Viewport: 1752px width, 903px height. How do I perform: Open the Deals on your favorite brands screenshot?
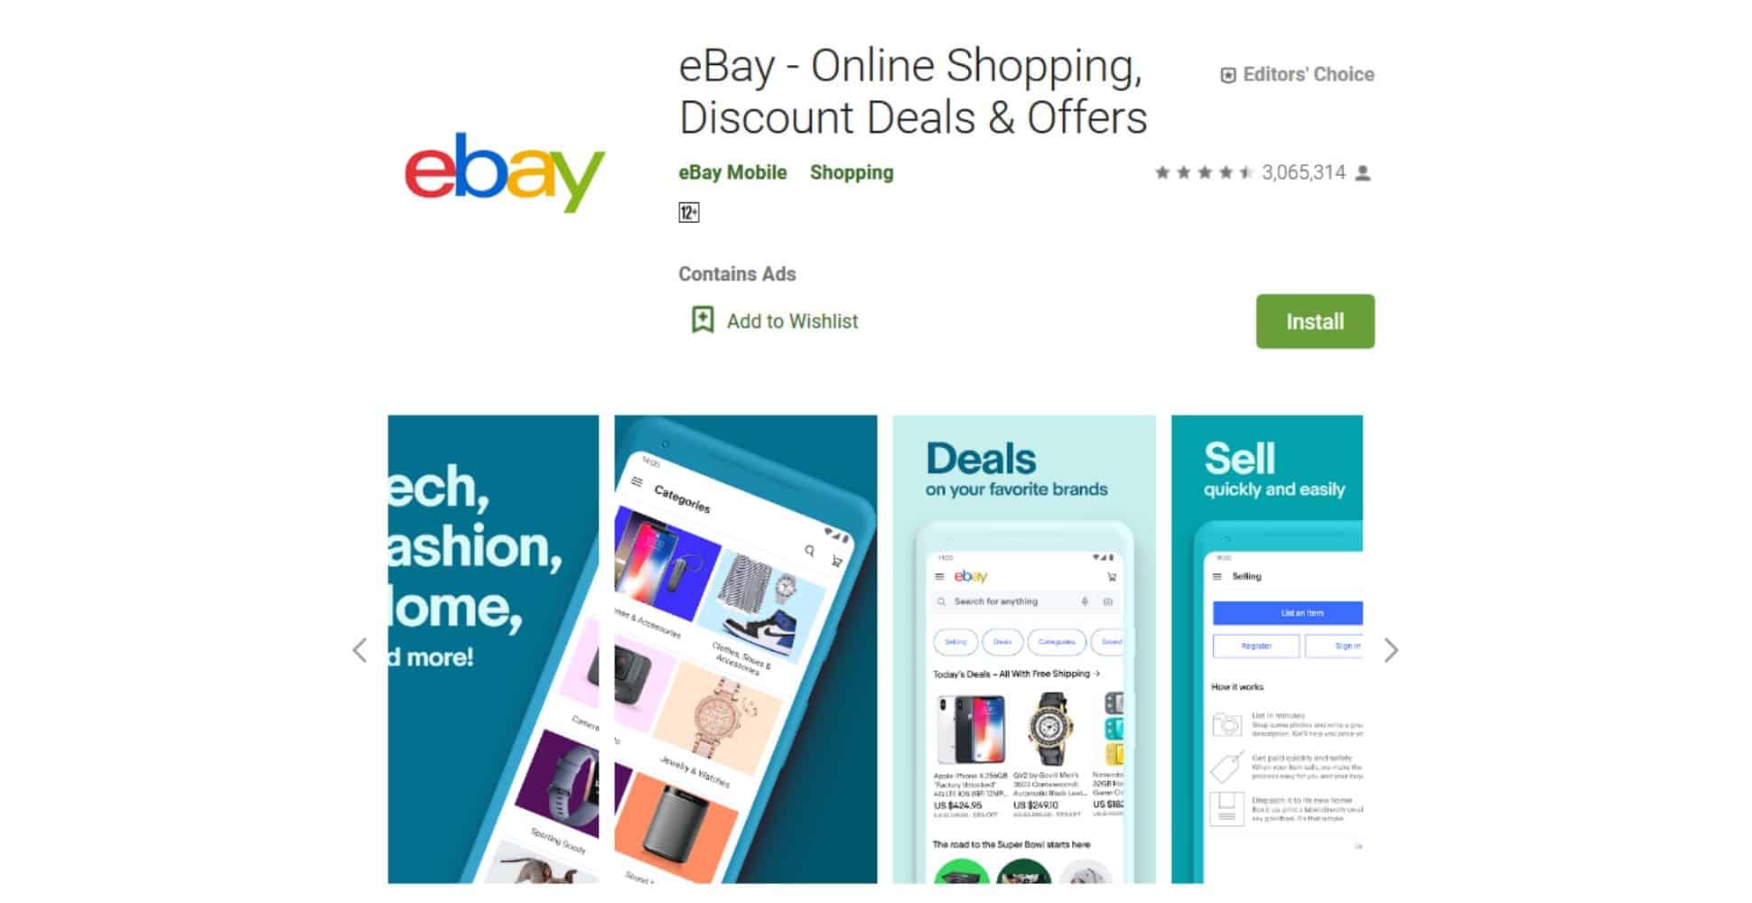pos(1024,649)
